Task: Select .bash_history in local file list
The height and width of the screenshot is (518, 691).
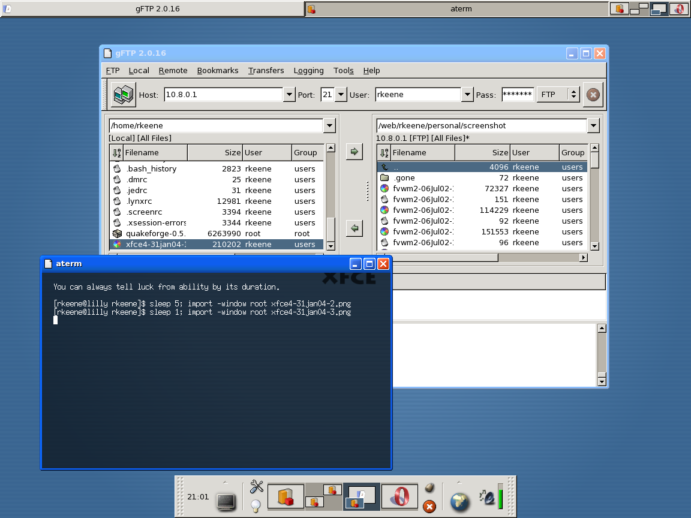Action: coord(217,168)
